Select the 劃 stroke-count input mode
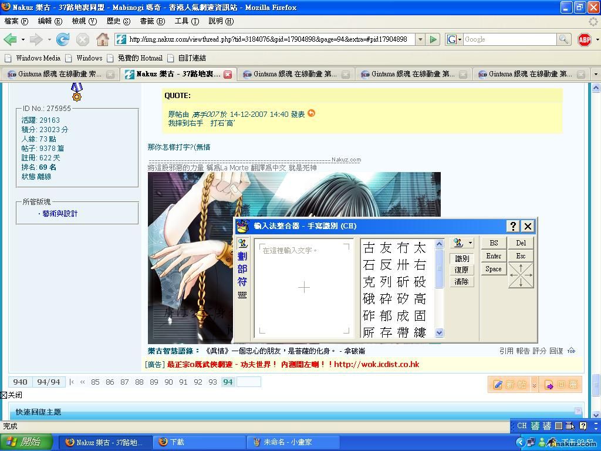This screenshot has height=451, width=601. click(242, 256)
